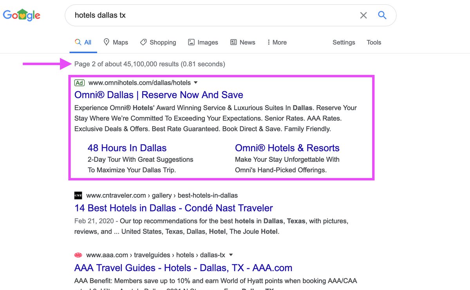Expand the omnihotels.com ad URL dropdown arrow

click(196, 83)
